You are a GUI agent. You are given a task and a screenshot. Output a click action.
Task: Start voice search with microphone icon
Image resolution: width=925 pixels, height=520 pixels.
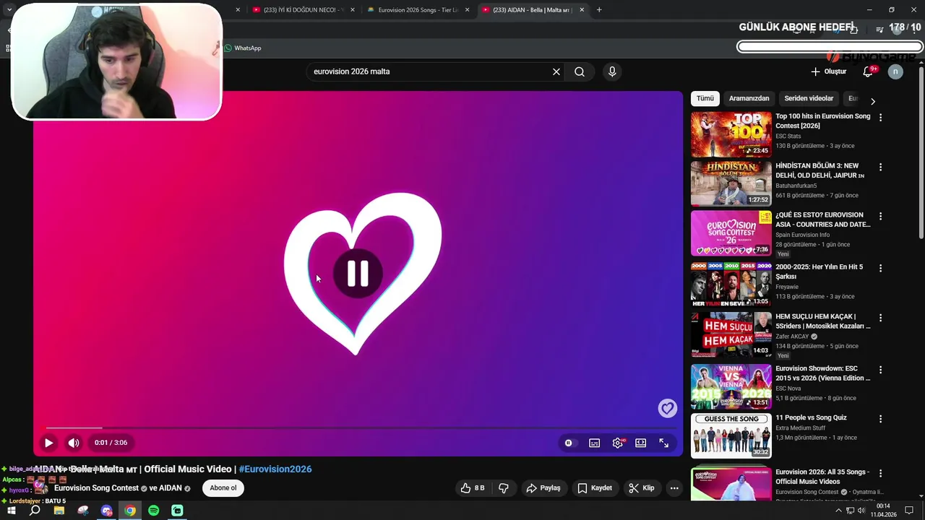(x=612, y=71)
